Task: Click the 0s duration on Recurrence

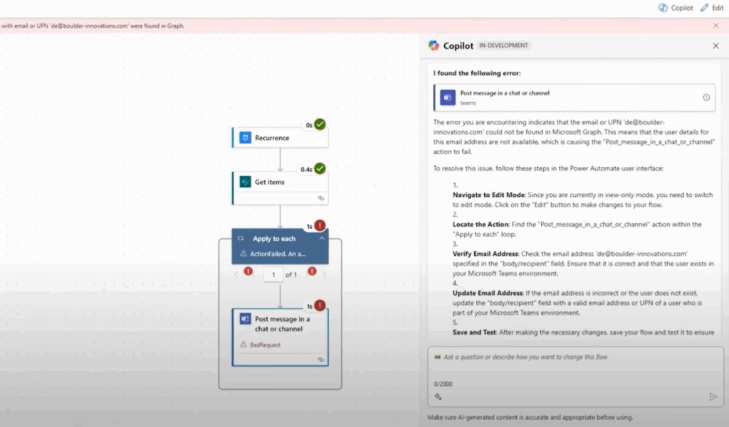Action: (x=309, y=125)
